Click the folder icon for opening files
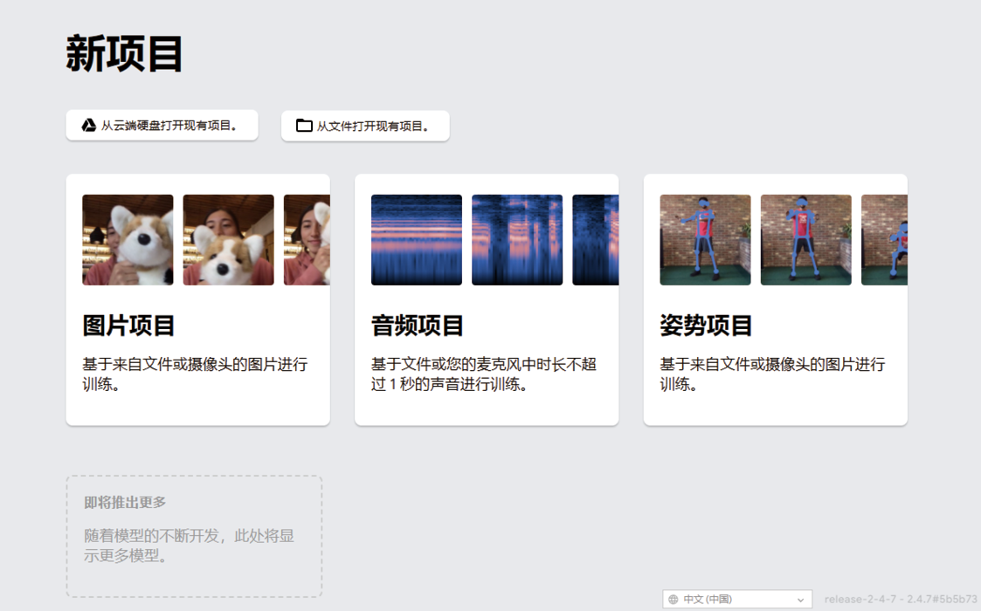Screen dimensions: 981x611 click(x=303, y=126)
